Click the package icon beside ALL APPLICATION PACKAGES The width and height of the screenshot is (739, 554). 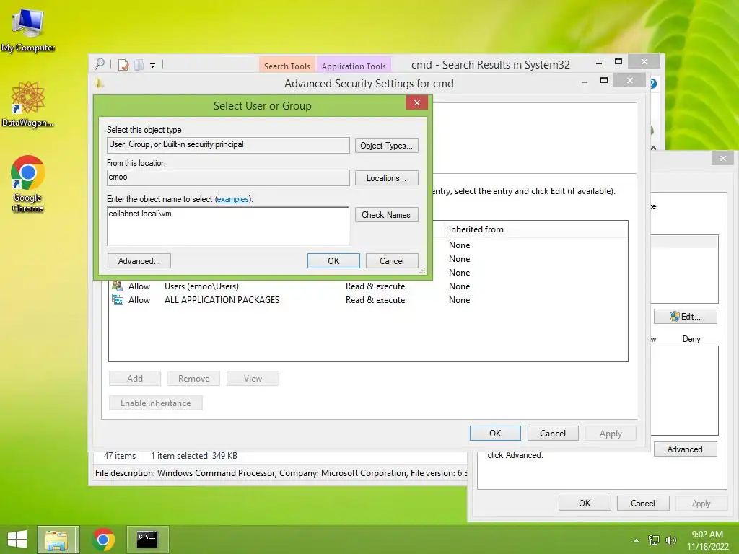[118, 299]
